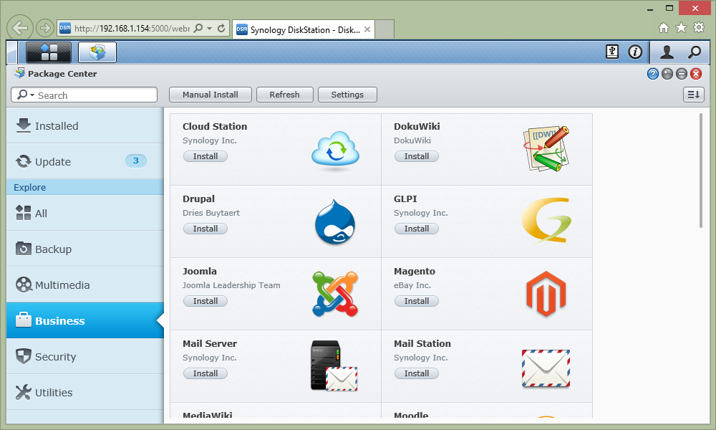Image resolution: width=716 pixels, height=430 pixels.
Task: Open the Installed packages section
Action: pos(85,125)
